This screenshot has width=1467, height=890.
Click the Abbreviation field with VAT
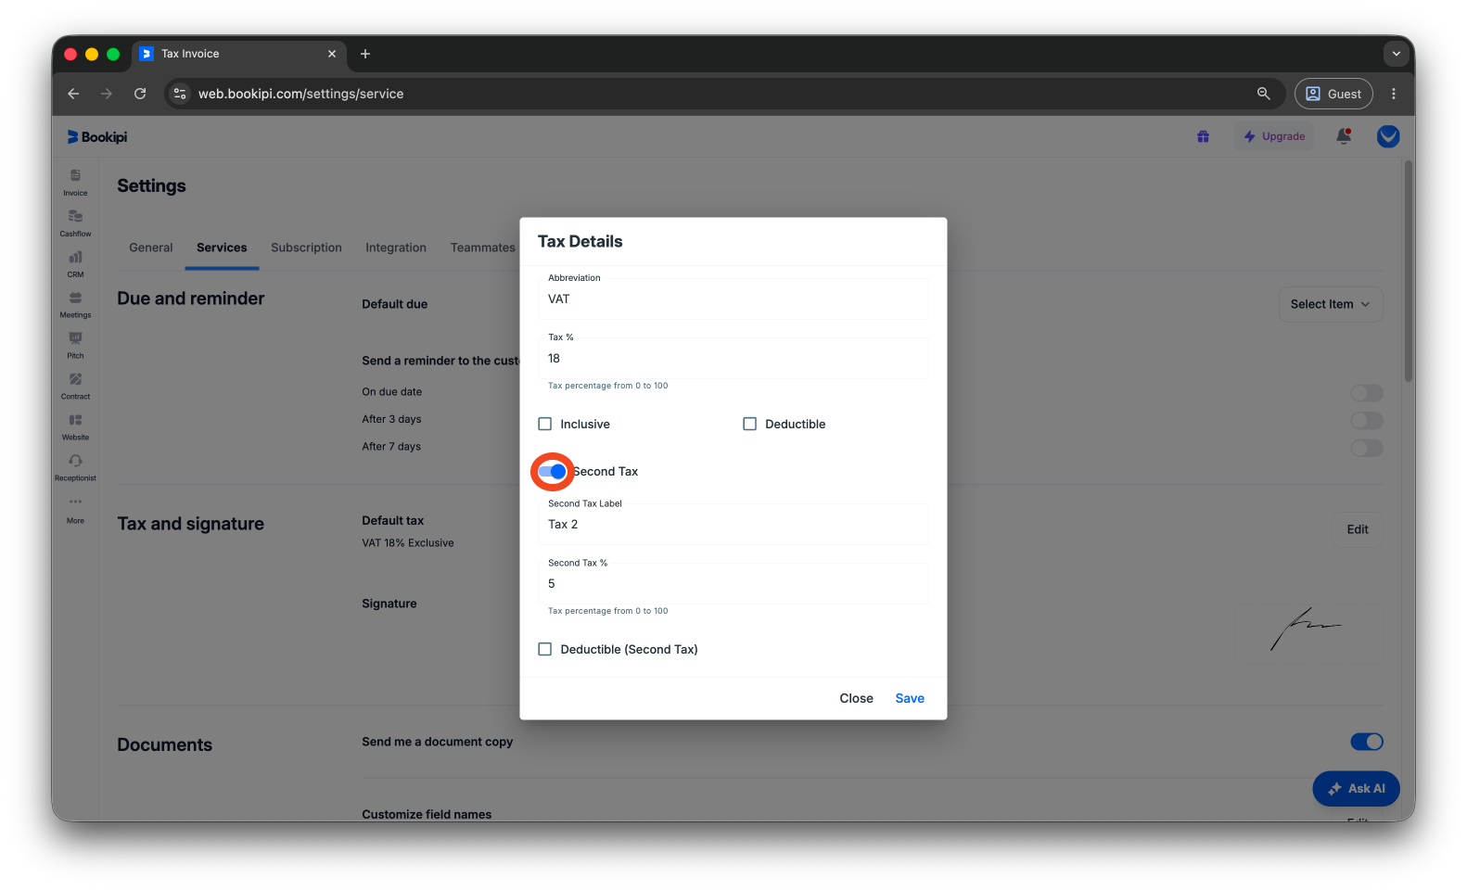point(733,299)
